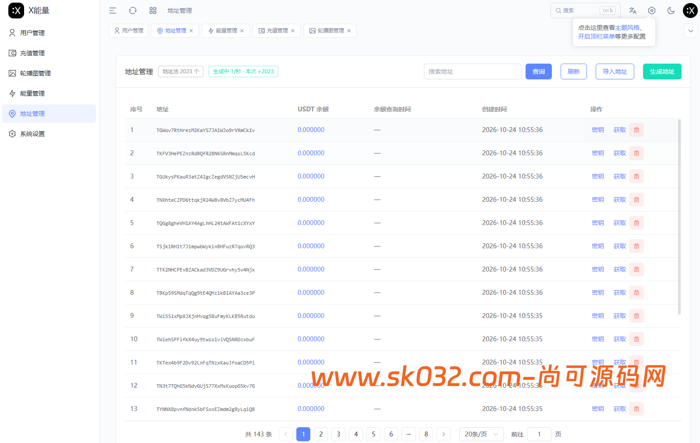
Task: Click the table's vertical scrollbar
Action: (x=679, y=217)
